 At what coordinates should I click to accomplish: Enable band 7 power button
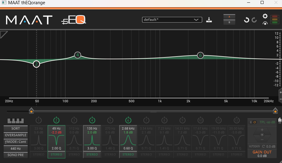146,120
